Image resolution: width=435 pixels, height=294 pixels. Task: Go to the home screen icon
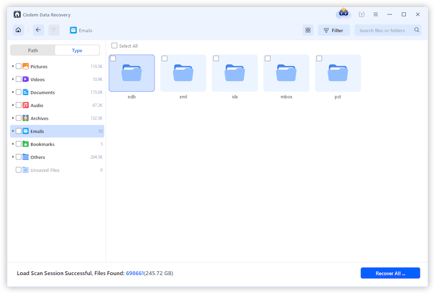coord(18,30)
